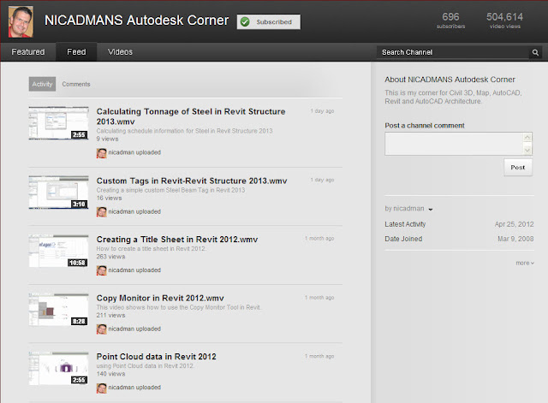Play the 10:58 Title Sheet thumbnail
548x403 pixels.
click(x=59, y=251)
